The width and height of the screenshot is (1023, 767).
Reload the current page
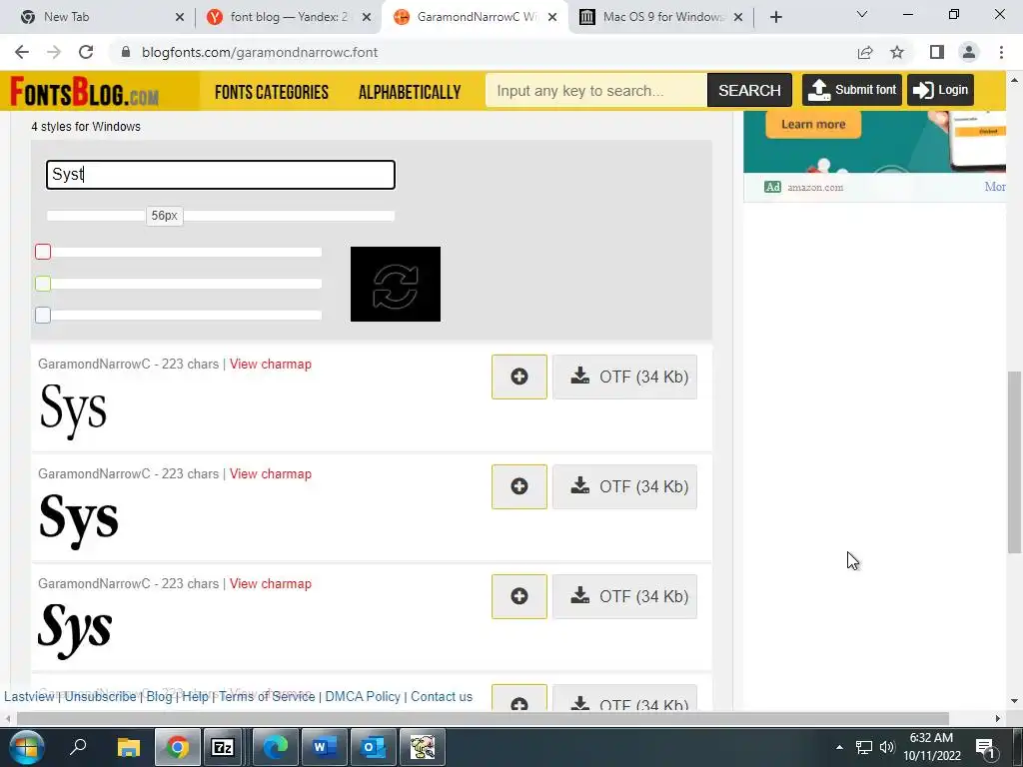pyautogui.click(x=86, y=52)
